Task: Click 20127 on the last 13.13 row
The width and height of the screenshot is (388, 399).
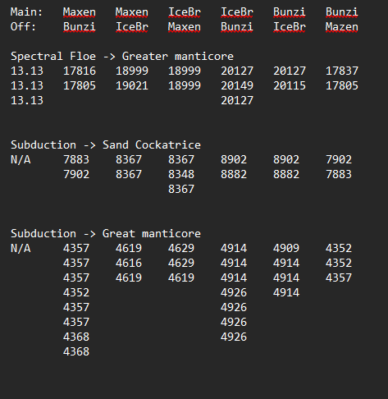Action: [237, 101]
